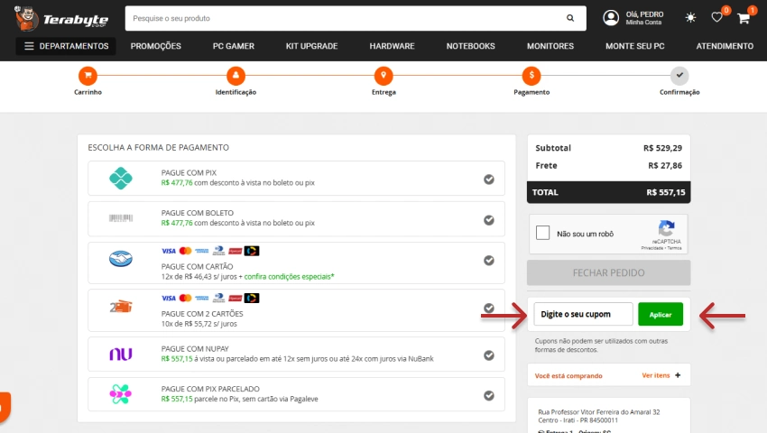
Task: Click the Confirmação step icon
Action: [679, 76]
